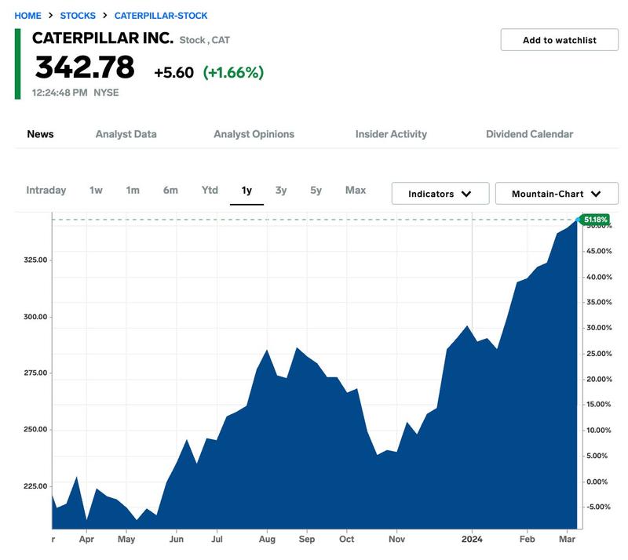The image size is (628, 560).
Task: Open the Analyst Data tab
Action: click(x=126, y=134)
